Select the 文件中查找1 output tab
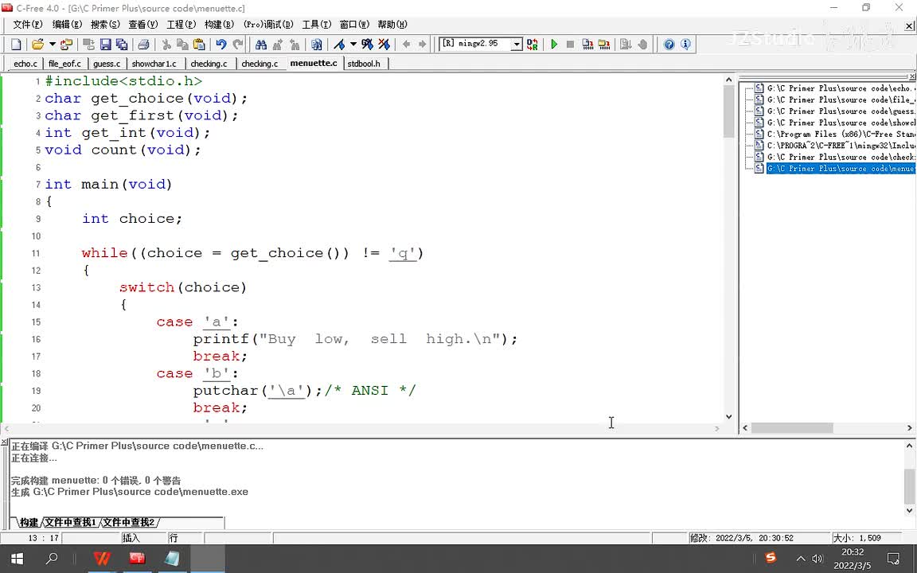The height and width of the screenshot is (573, 917). [70, 522]
